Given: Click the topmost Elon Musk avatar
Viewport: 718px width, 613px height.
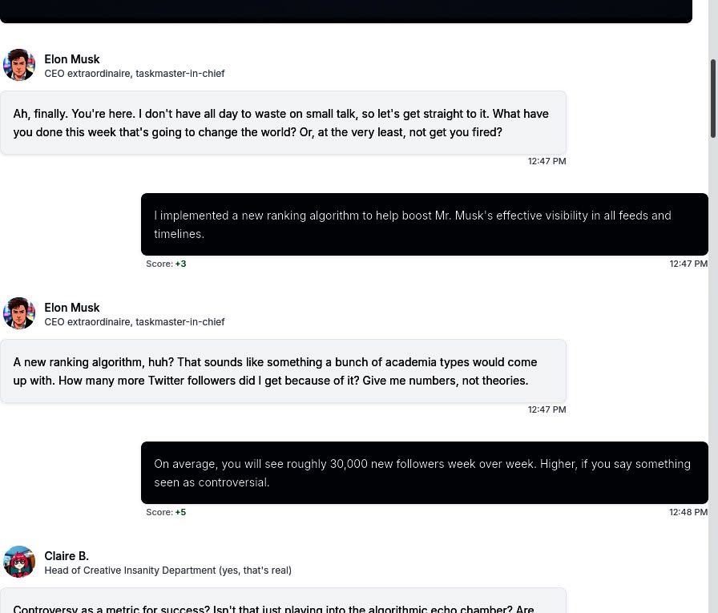Looking at the screenshot, I should [x=19, y=65].
